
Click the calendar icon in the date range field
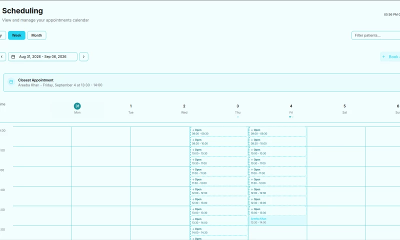coord(13,56)
